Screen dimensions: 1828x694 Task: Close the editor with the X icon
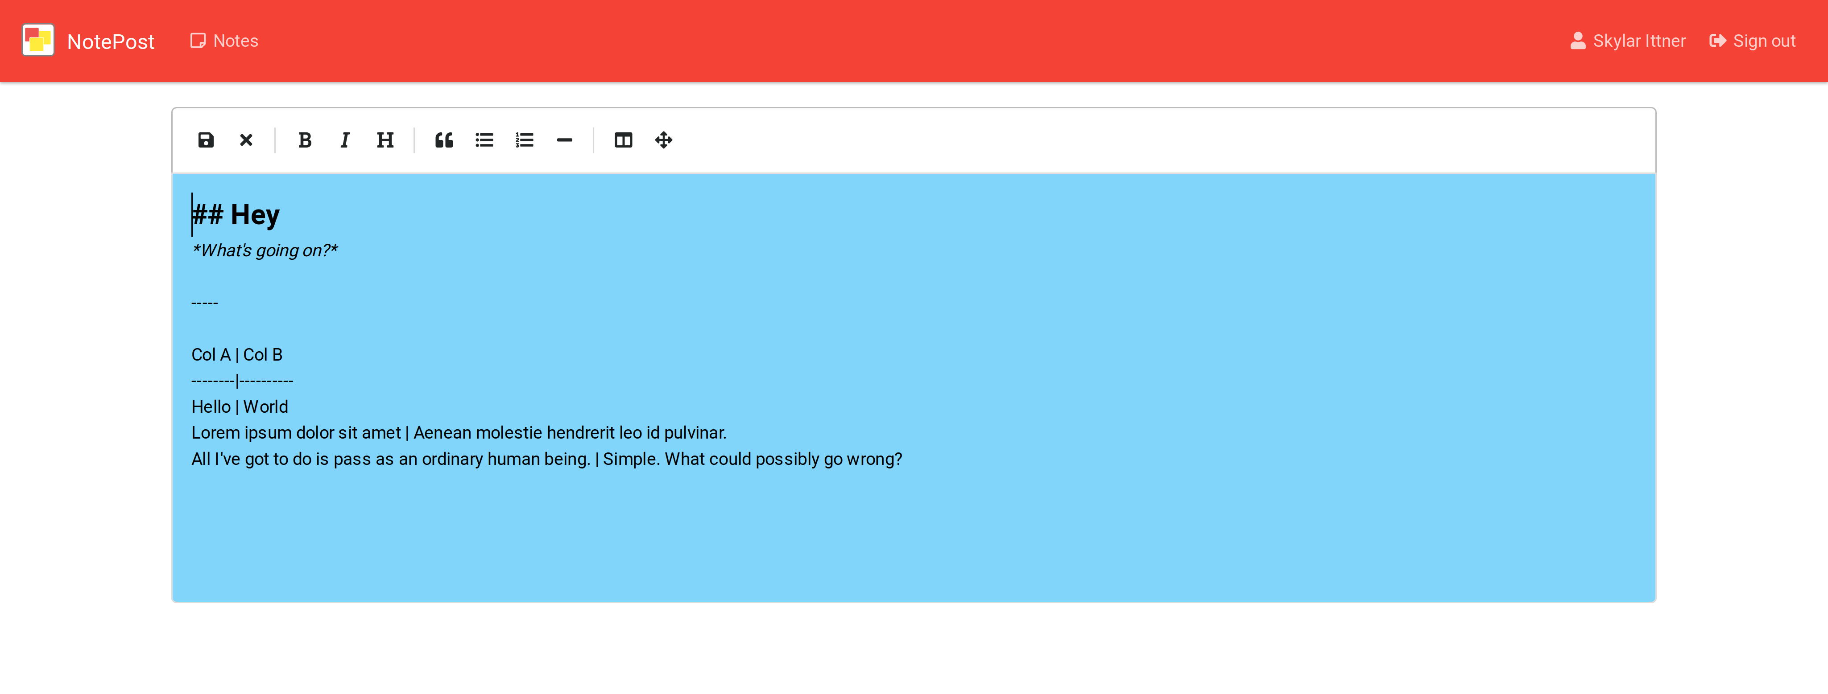246,140
